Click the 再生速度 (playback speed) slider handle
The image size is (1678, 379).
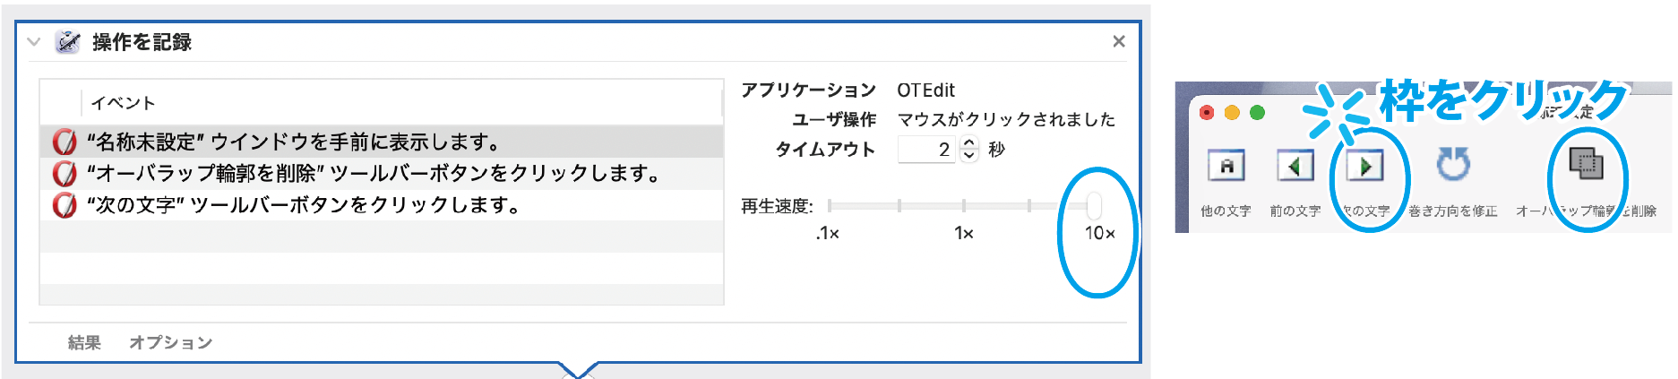1094,205
